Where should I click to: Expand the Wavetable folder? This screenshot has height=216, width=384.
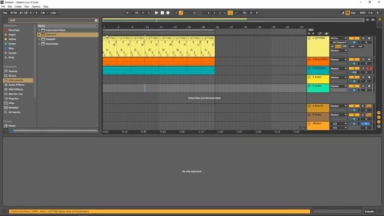(39, 44)
